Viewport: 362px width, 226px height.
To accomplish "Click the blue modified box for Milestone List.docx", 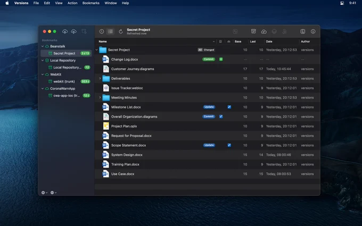I will coord(229,107).
